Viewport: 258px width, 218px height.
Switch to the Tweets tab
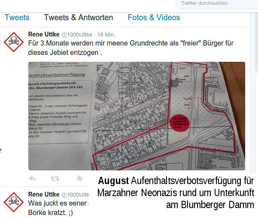click(x=17, y=18)
